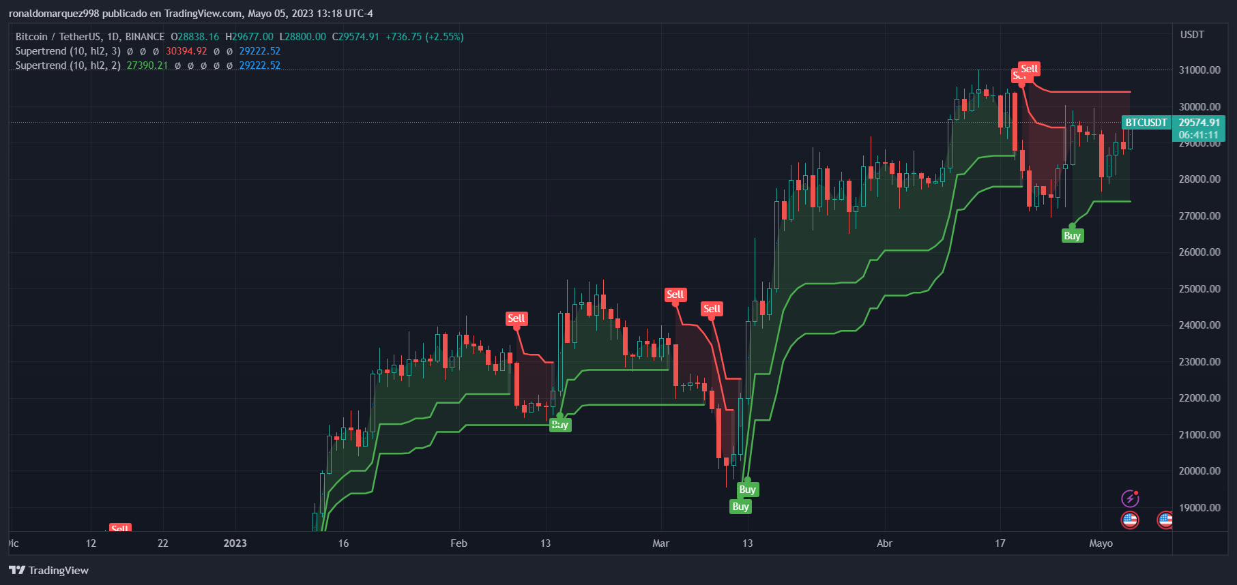Image resolution: width=1237 pixels, height=585 pixels.
Task: Select the Supertrend (10, hl2, 3) legend
Action: (68, 51)
